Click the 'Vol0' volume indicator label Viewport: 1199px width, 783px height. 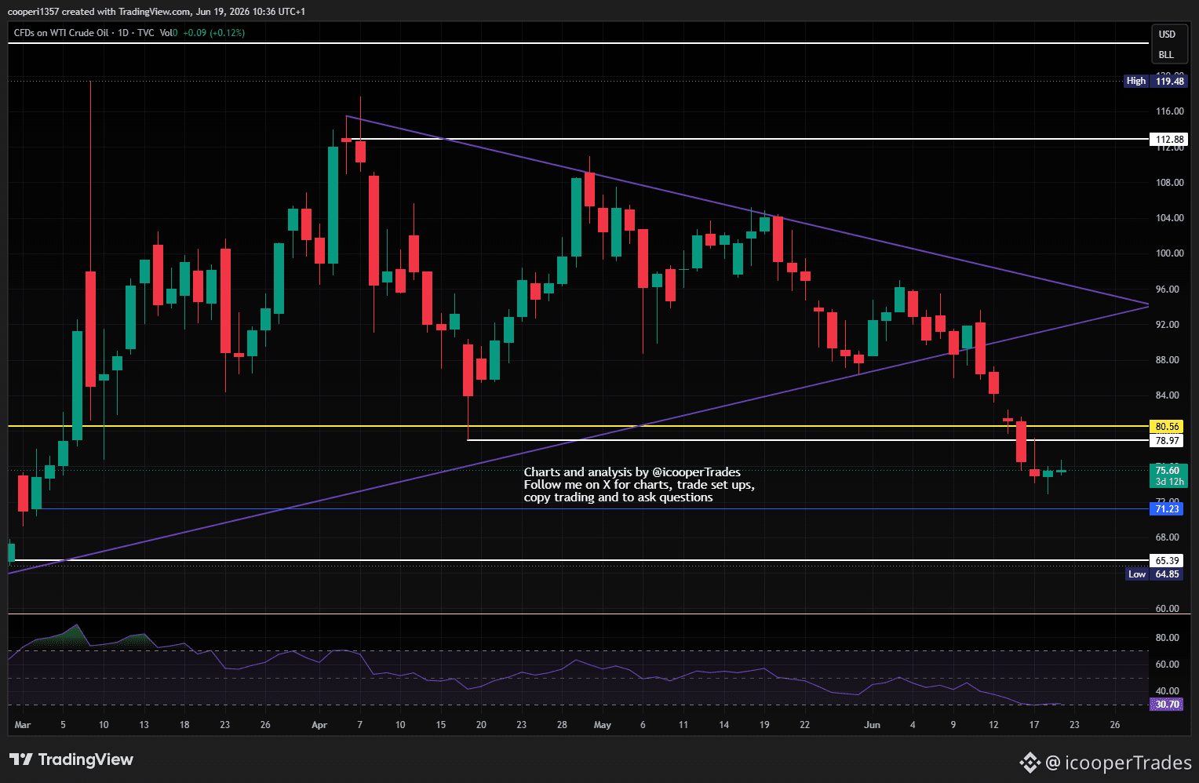[169, 33]
